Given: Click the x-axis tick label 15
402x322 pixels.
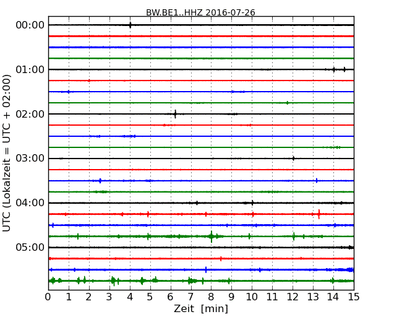Looking at the screenshot, I should [x=354, y=297].
